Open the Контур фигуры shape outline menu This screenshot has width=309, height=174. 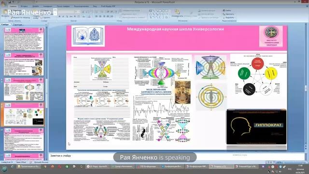(x=206, y=14)
